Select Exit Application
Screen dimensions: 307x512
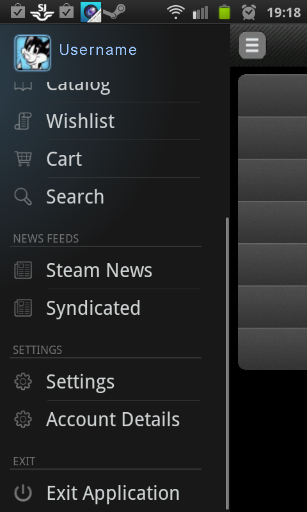pyautogui.click(x=105, y=493)
